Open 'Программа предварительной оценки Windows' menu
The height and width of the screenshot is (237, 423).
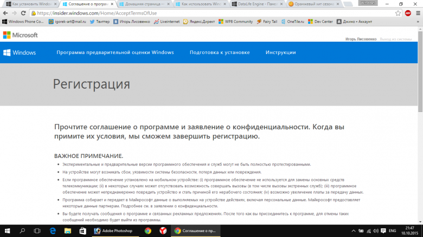click(115, 52)
